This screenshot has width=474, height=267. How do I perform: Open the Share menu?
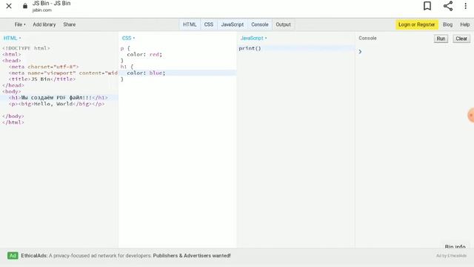[69, 24]
